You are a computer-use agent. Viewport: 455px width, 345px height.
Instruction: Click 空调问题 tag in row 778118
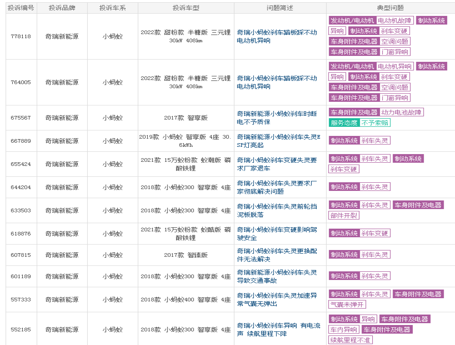(394, 41)
